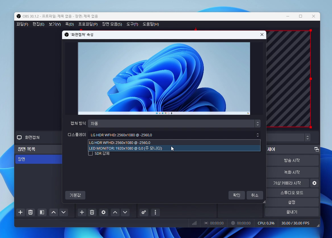The image size is (332, 238).
Task: Undock the controls panel icon
Action: tap(316, 149)
